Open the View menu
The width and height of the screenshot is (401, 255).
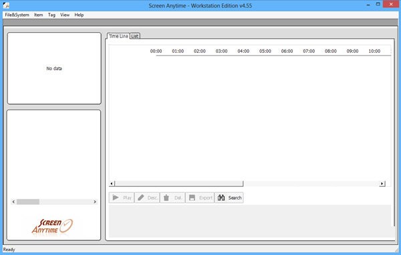[65, 15]
